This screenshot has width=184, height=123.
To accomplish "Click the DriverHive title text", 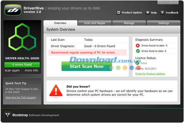I will pos(34,8).
